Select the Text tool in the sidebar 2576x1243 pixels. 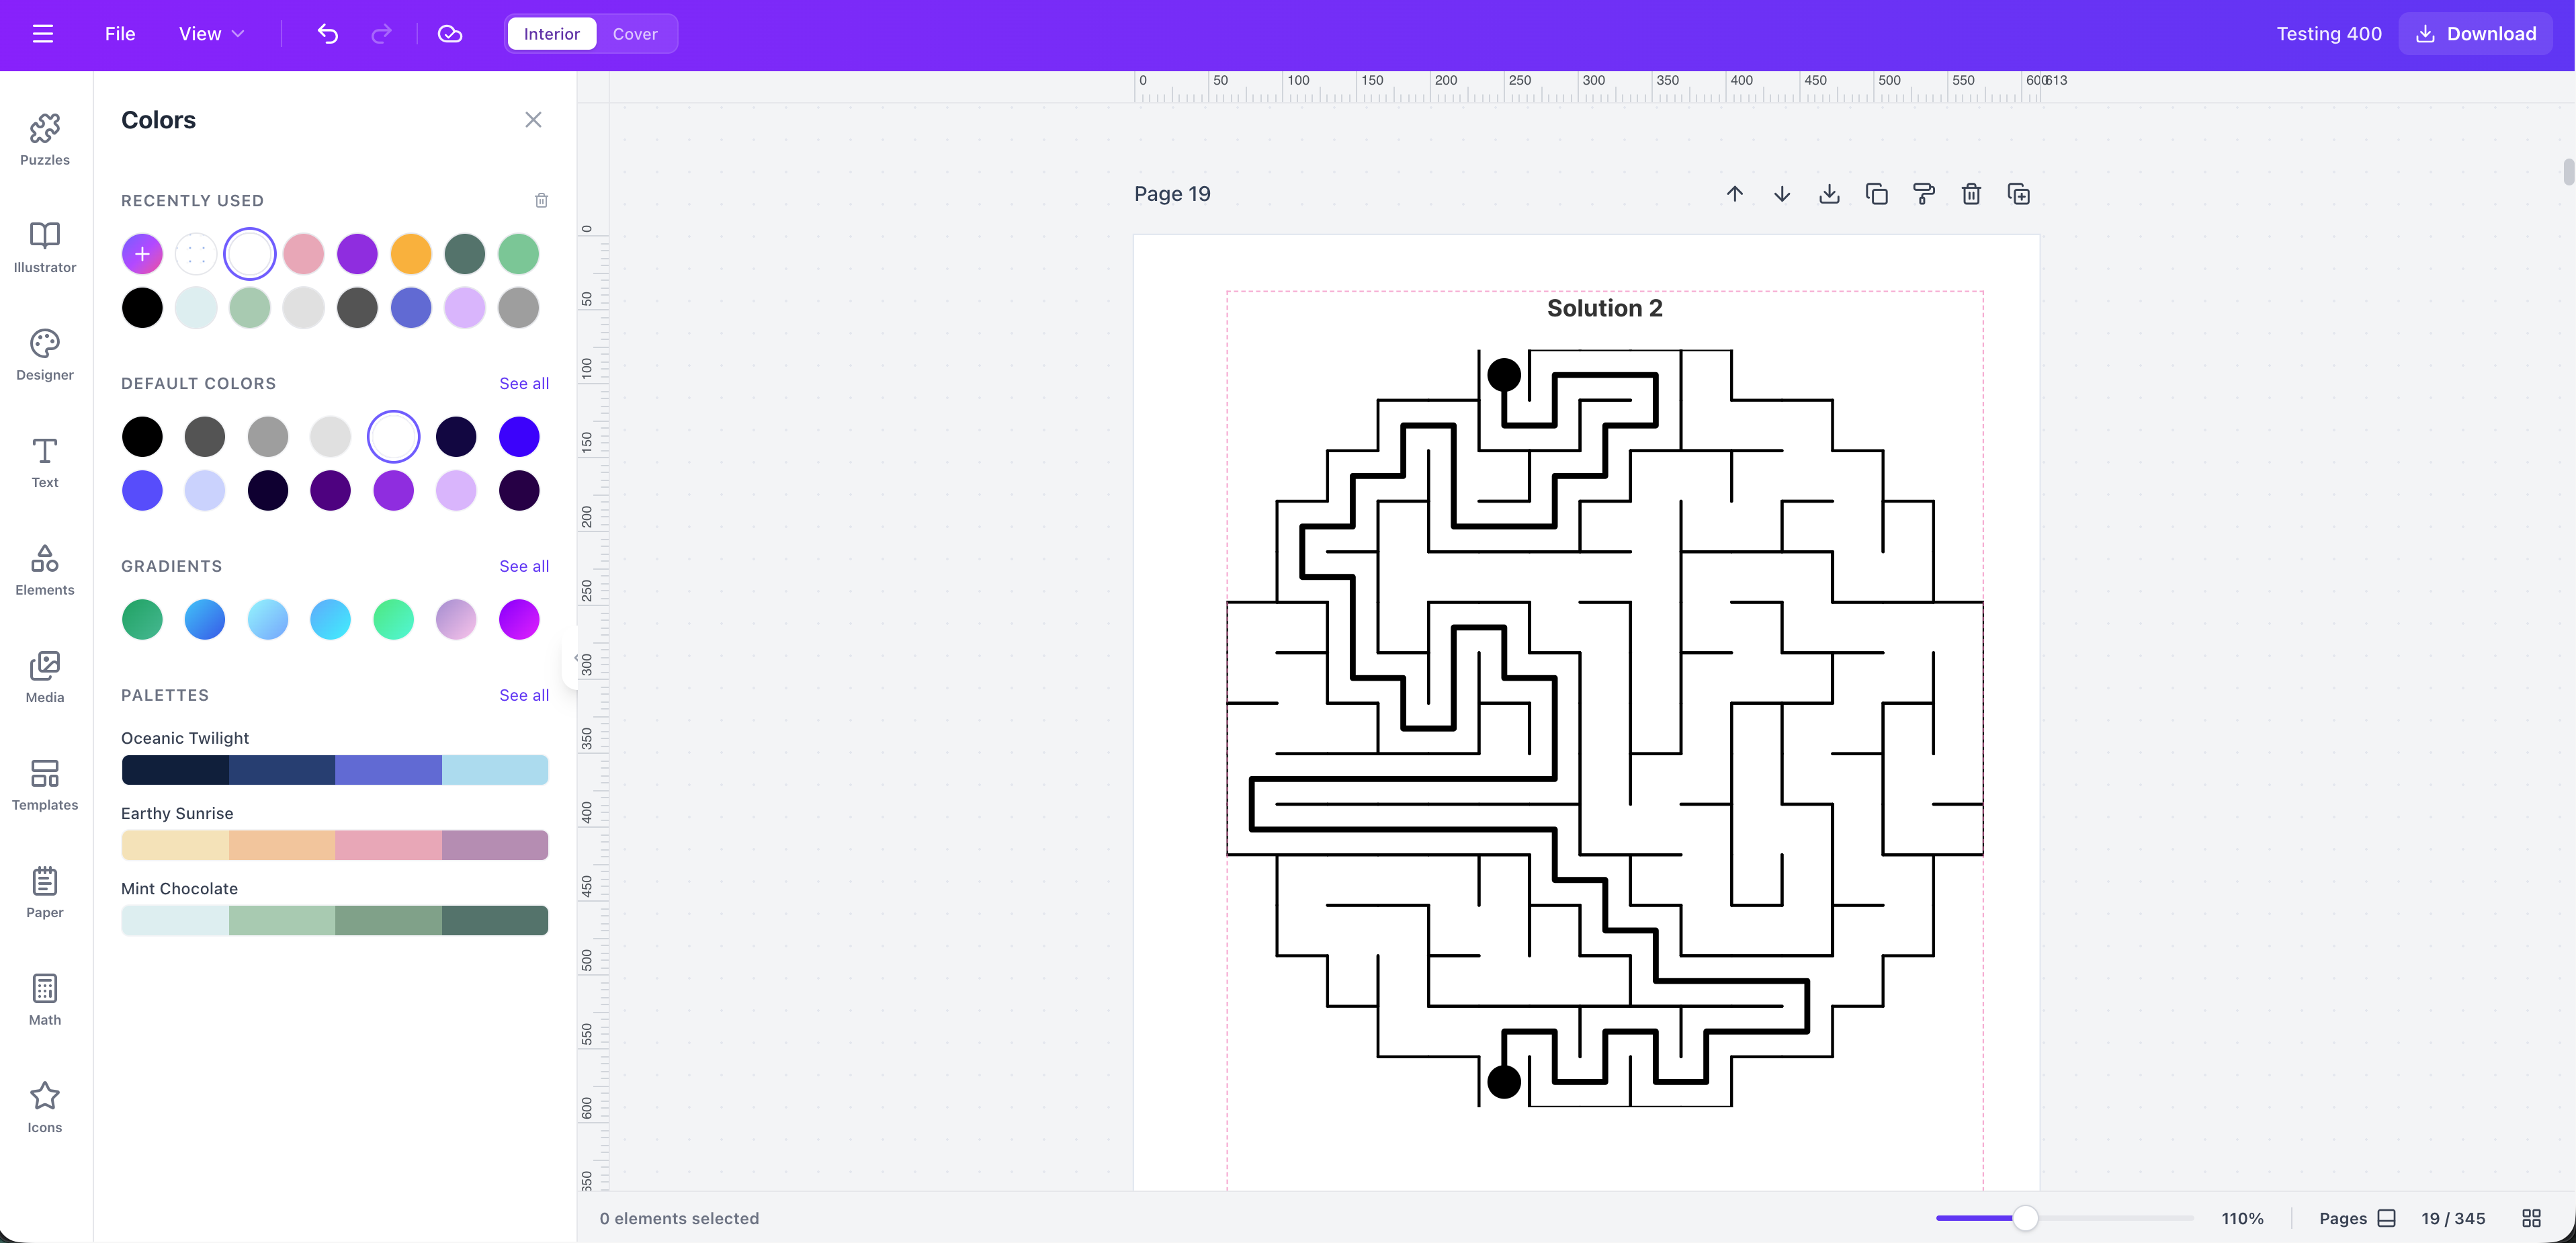pos(44,463)
